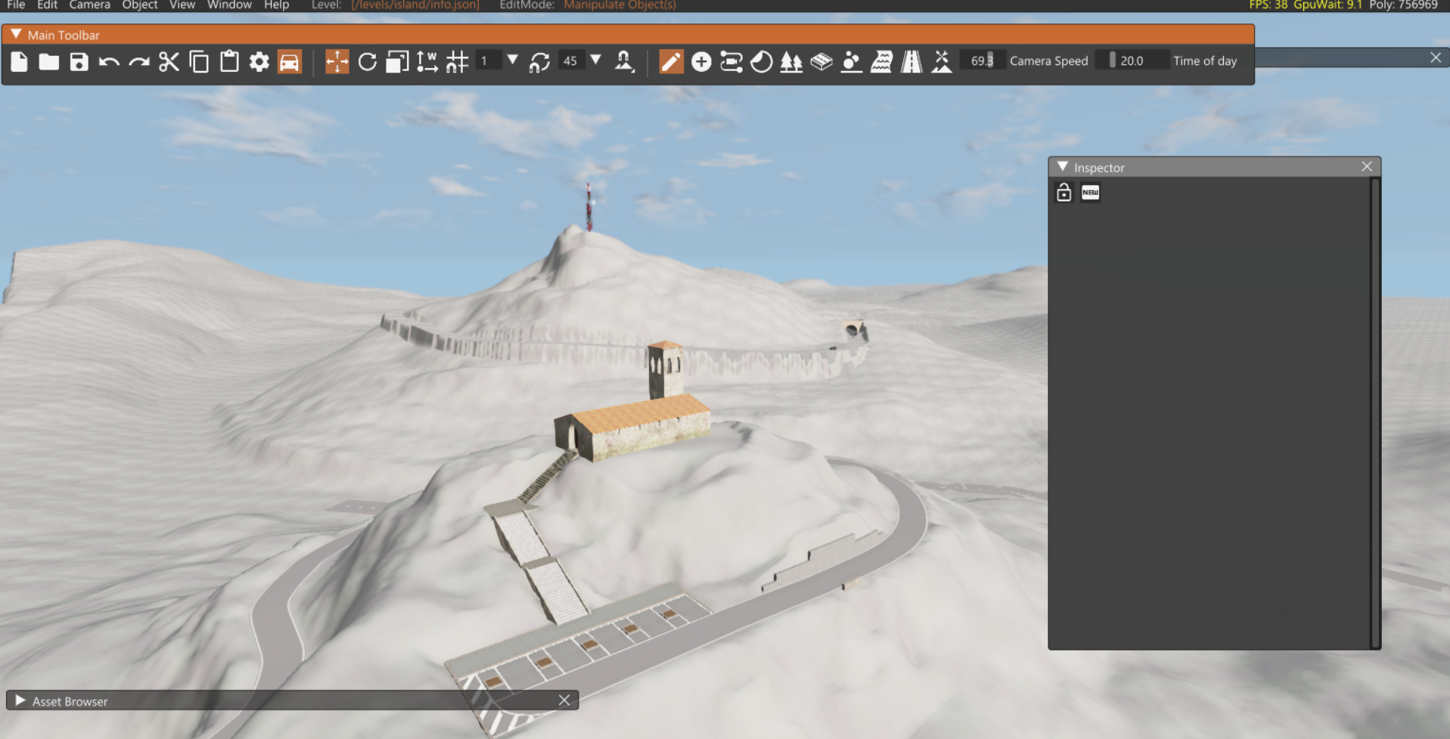Create a new level with the file icon
Viewport: 1450px width, 739px height.
[19, 61]
